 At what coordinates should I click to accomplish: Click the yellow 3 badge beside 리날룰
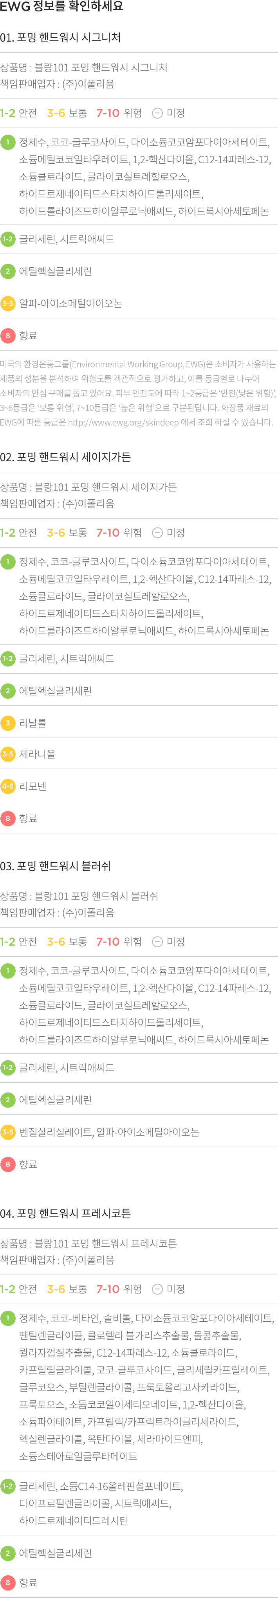(x=7, y=723)
